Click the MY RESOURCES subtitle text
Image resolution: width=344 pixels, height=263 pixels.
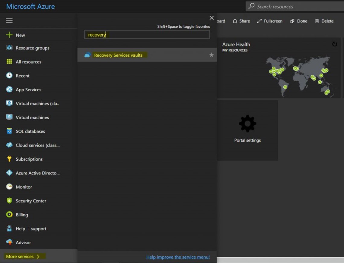[235, 50]
